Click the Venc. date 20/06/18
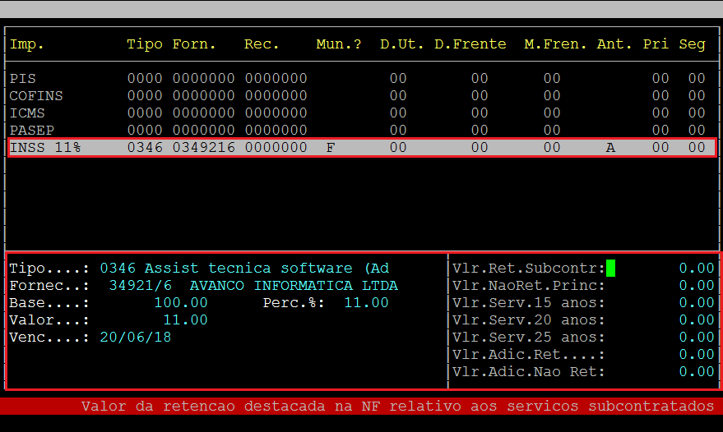 (x=135, y=338)
